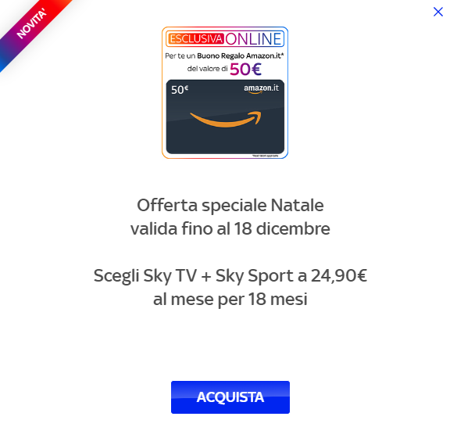
Task: Click the "al mese per 18 mesi" line
Action: pyautogui.click(x=230, y=300)
